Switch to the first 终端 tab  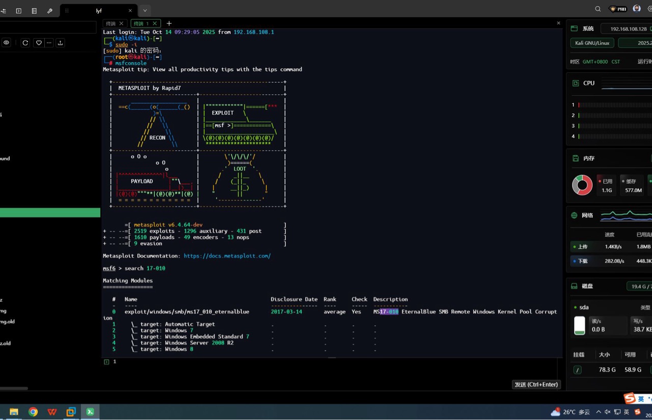click(x=111, y=23)
